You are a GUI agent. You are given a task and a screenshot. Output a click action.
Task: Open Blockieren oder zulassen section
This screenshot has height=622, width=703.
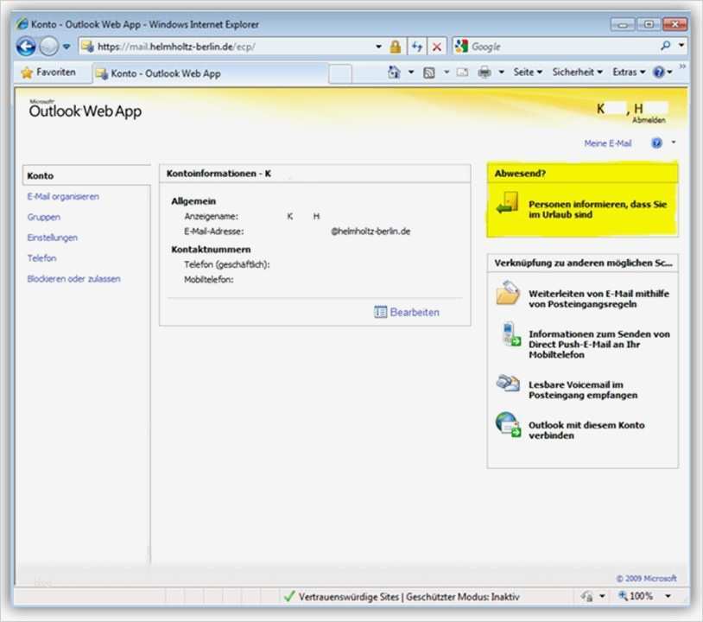pos(73,279)
